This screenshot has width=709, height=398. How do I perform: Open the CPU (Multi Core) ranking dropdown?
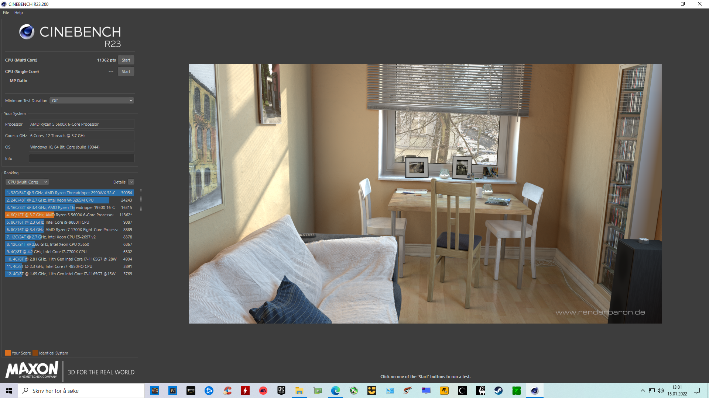click(x=28, y=182)
